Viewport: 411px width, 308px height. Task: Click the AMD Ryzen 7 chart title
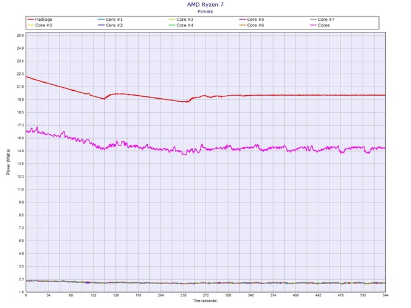[205, 4]
